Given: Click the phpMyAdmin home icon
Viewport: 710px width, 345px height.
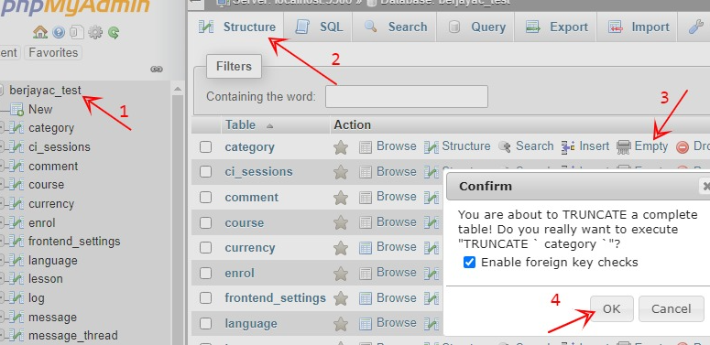Looking at the screenshot, I should coord(39,32).
